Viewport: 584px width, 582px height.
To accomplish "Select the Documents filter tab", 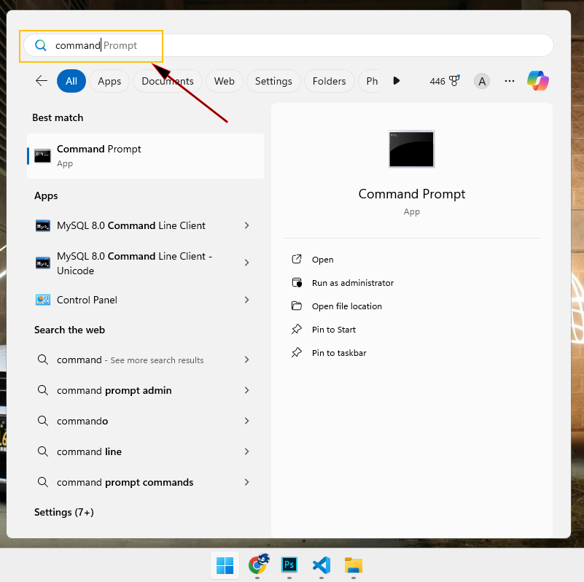I will tap(168, 81).
